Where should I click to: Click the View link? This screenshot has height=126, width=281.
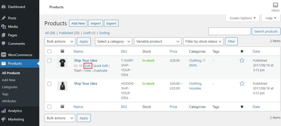coord(88,70)
